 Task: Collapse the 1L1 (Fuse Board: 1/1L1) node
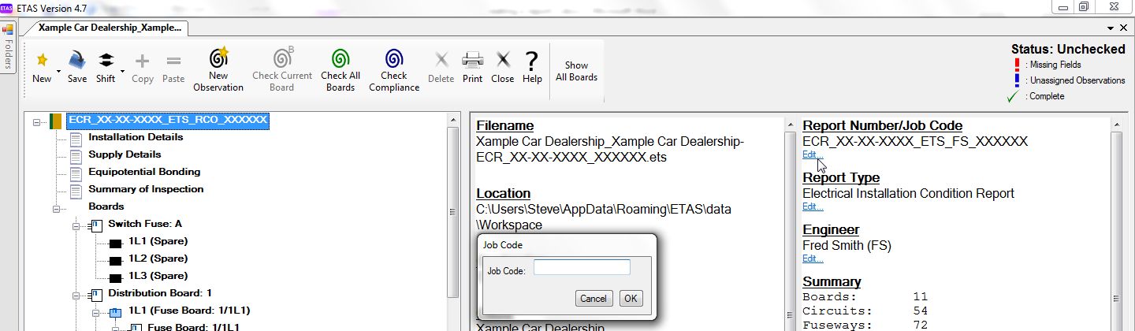tap(96, 313)
